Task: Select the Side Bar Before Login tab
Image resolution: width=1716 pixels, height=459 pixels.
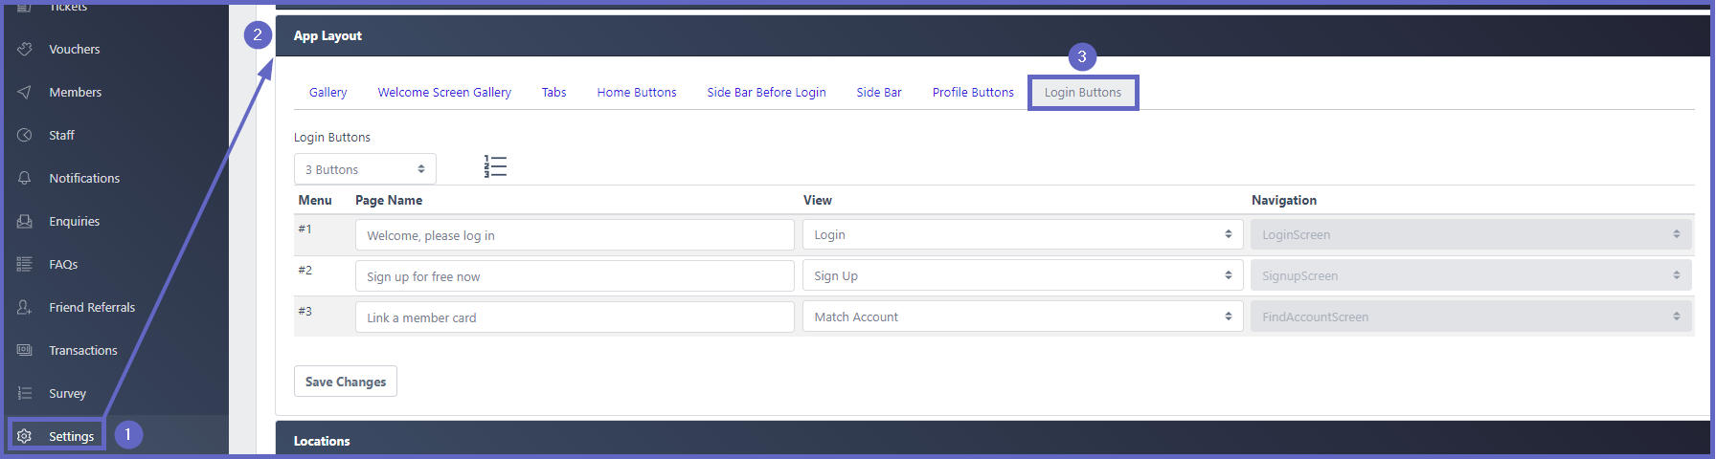Action: coord(766,93)
